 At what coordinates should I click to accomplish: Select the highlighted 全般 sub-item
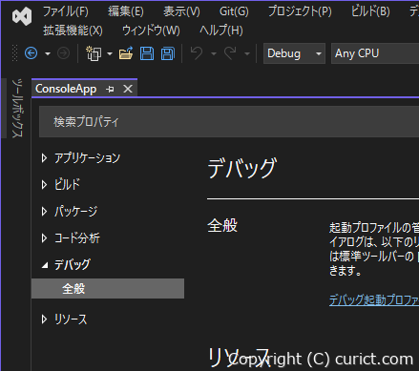coord(108,289)
